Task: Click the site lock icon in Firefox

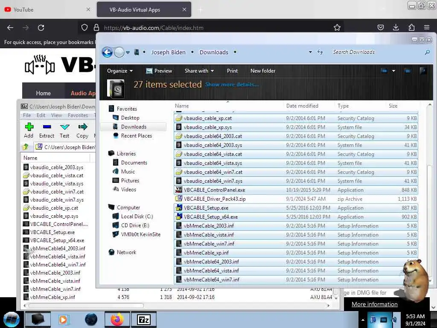Action: [x=96, y=27]
